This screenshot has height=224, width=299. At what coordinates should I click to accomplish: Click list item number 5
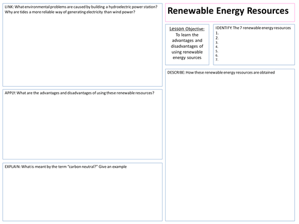click(217, 51)
